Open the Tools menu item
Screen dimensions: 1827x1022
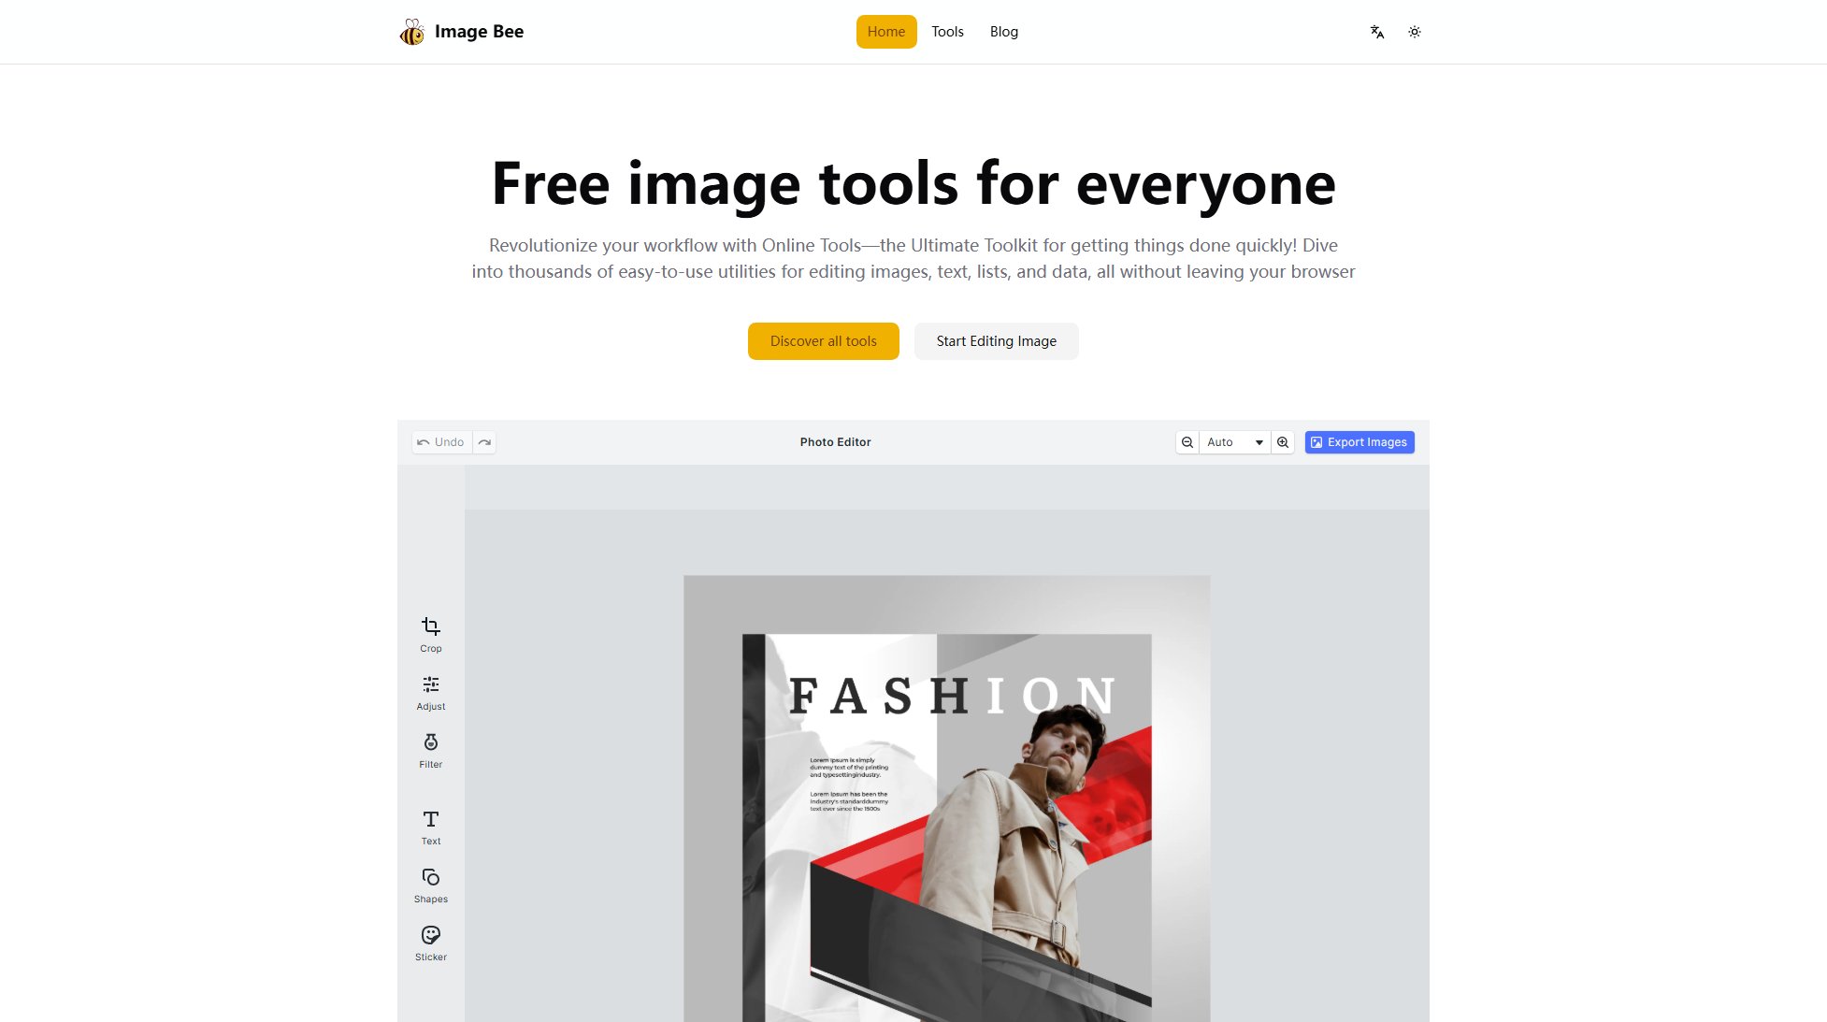pyautogui.click(x=946, y=32)
